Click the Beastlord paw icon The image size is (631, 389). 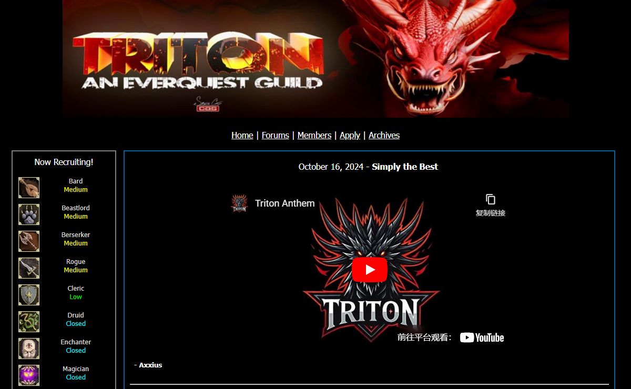[x=29, y=214]
